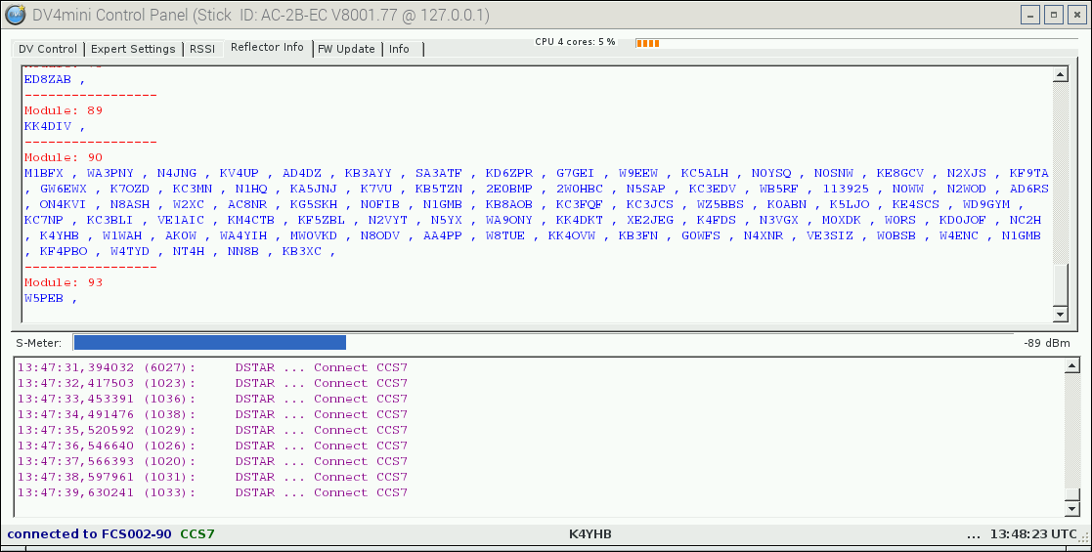This screenshot has width=1092, height=552.
Task: Click the 'Module: 90' heading
Action: tap(64, 157)
